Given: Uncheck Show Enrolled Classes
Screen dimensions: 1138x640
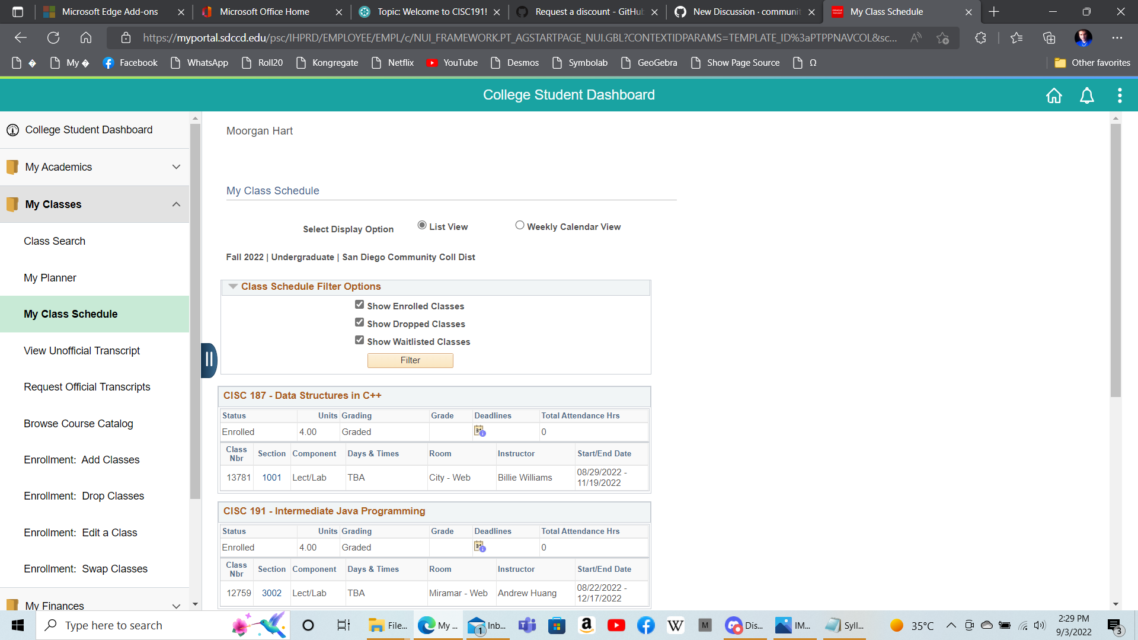Looking at the screenshot, I should tap(359, 305).
